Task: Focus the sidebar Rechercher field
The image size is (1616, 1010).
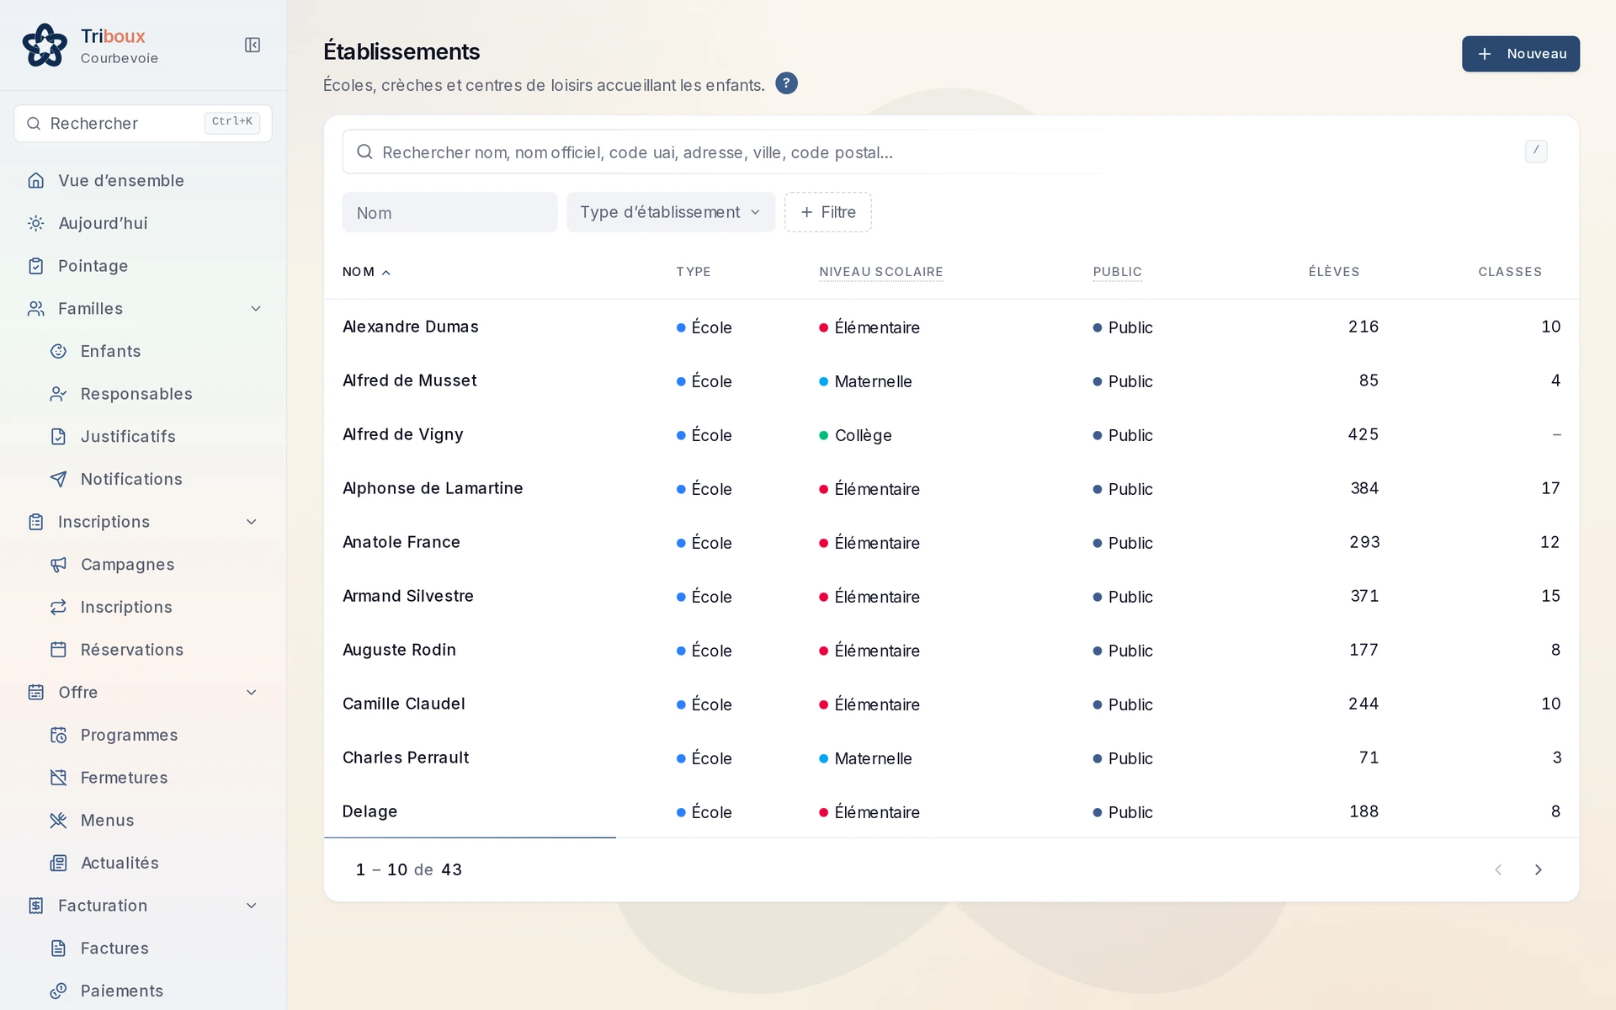Action: coord(143,124)
